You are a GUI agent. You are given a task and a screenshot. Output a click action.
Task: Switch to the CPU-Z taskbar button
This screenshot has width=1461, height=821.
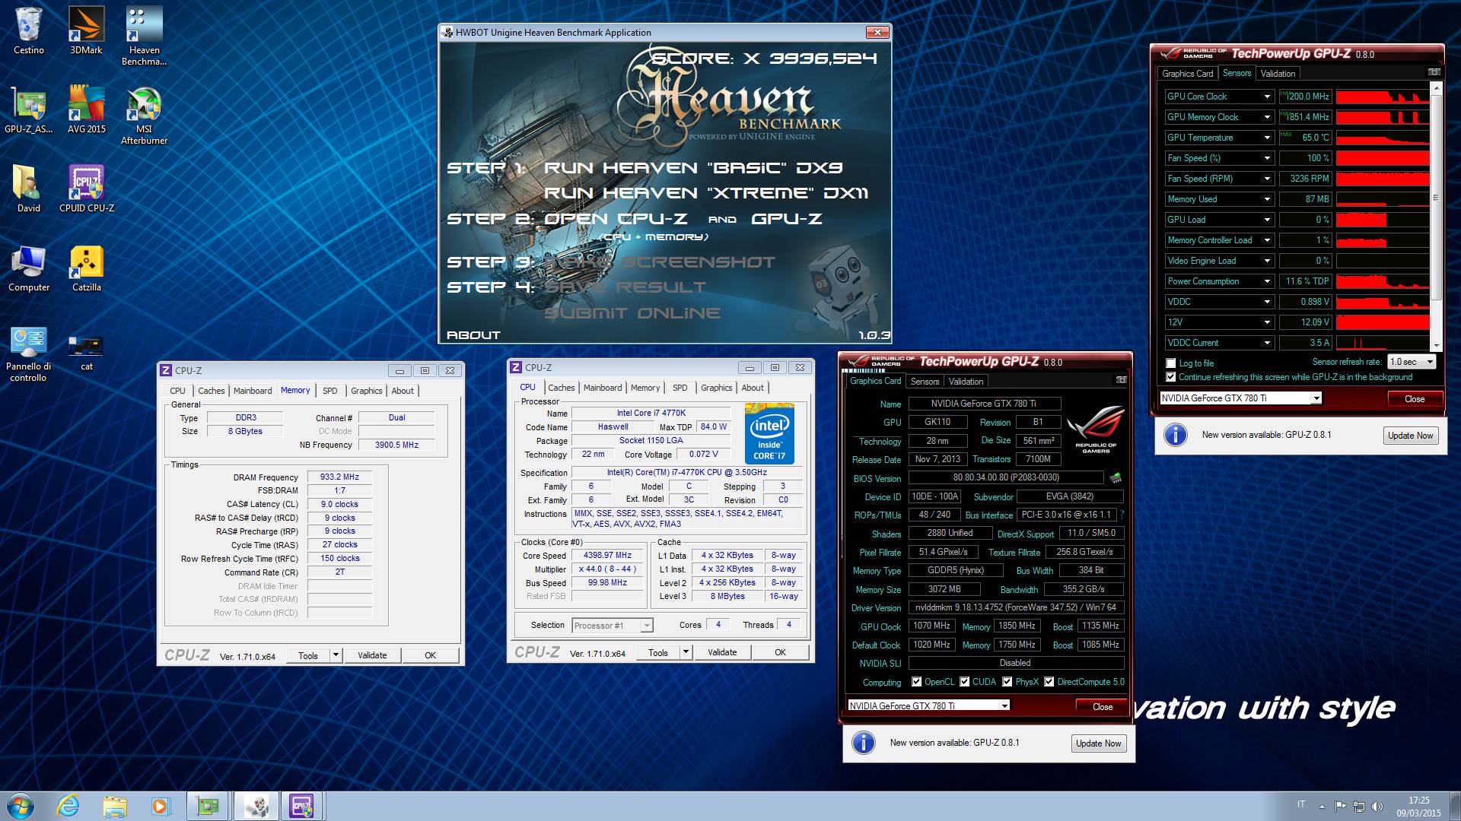(302, 806)
